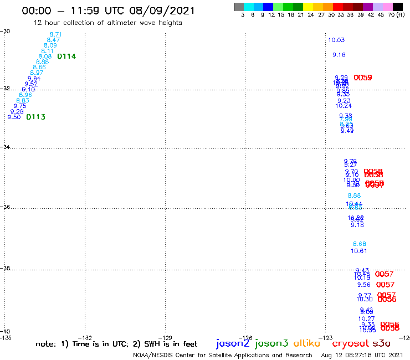Click wave height value 10.24
This screenshot has width=410, height=360.
coord(344,106)
